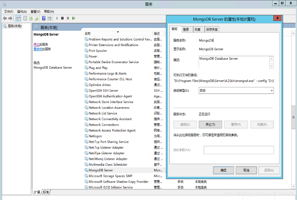Screen dimensions: 297x200
Task: Click the executable path text of mongod.exe
Action: pos(224,81)
